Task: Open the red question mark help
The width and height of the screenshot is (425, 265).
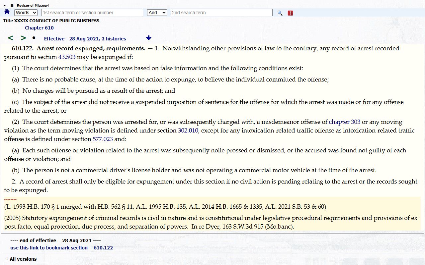Action: [290, 13]
